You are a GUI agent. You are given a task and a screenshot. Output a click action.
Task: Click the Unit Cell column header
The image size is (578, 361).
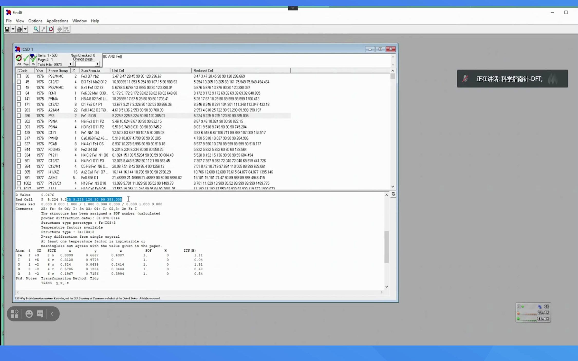tap(151, 71)
